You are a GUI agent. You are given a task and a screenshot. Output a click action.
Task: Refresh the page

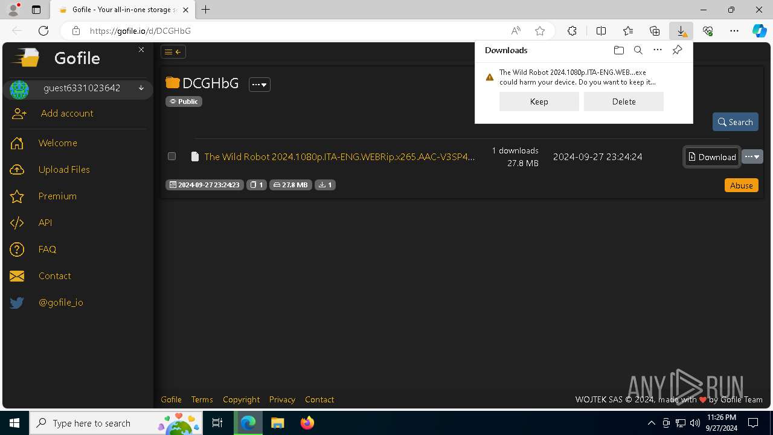tap(43, 31)
